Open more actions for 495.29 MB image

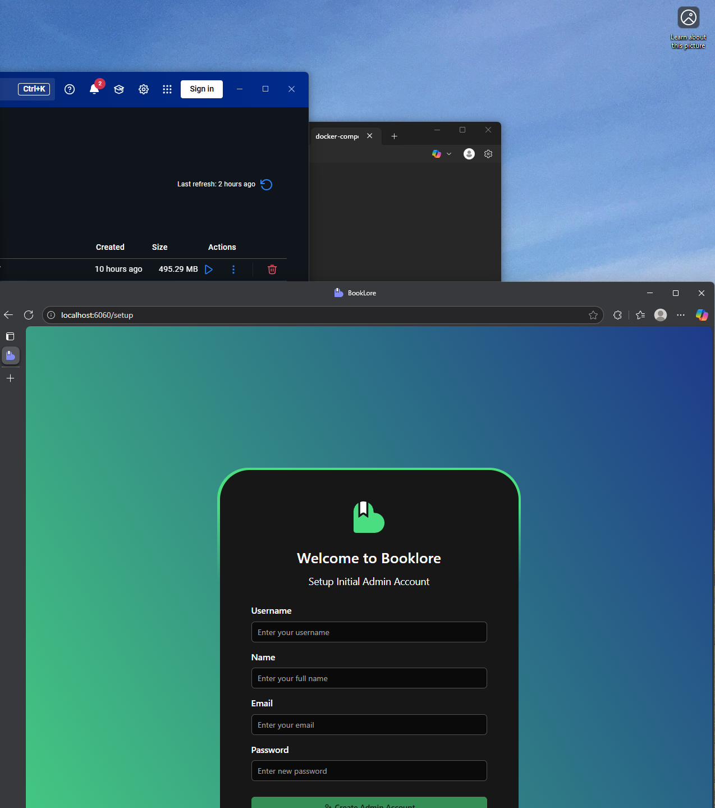click(233, 270)
